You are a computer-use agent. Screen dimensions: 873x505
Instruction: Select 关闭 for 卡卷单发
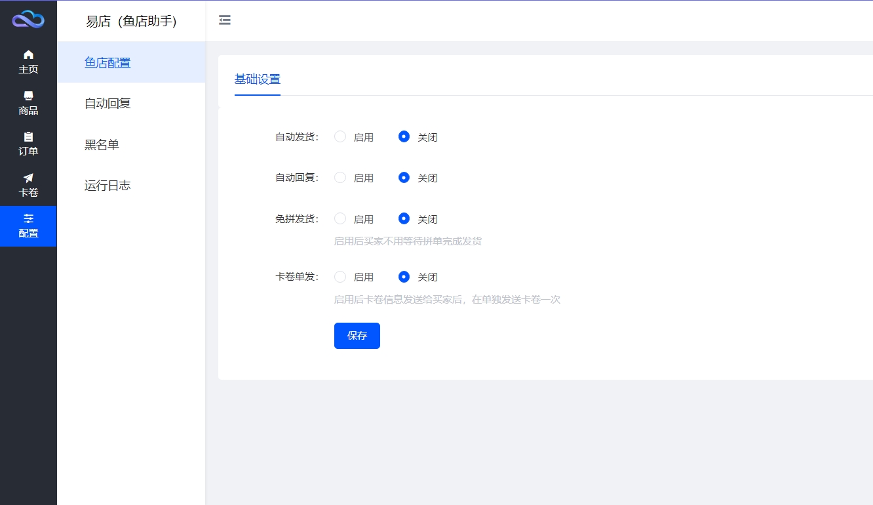(404, 277)
